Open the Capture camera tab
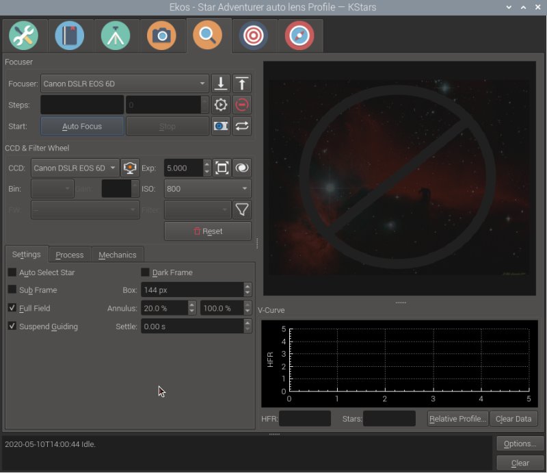547x473 pixels. [x=161, y=36]
